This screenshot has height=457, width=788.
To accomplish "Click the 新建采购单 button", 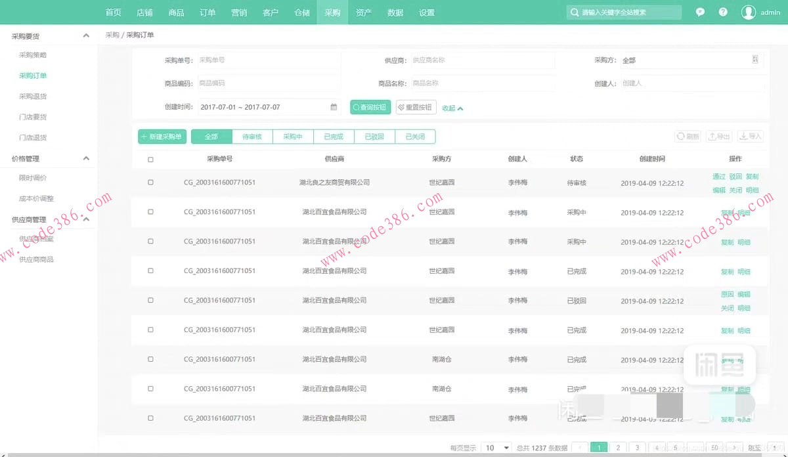I will (162, 136).
